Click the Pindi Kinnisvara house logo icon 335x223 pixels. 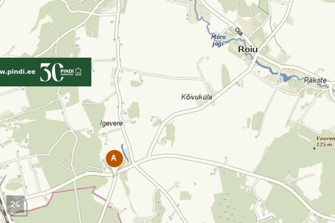[x=79, y=71]
